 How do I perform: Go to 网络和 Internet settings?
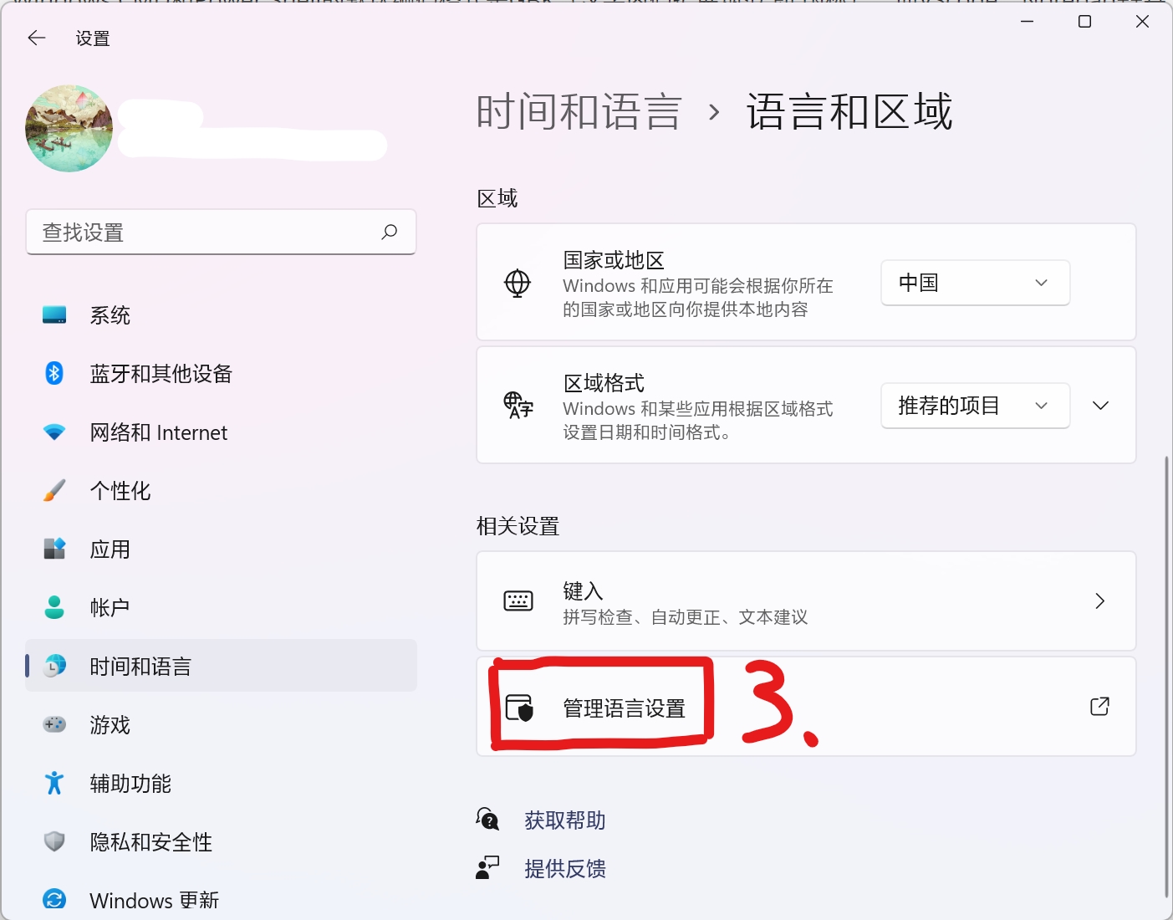[222, 432]
